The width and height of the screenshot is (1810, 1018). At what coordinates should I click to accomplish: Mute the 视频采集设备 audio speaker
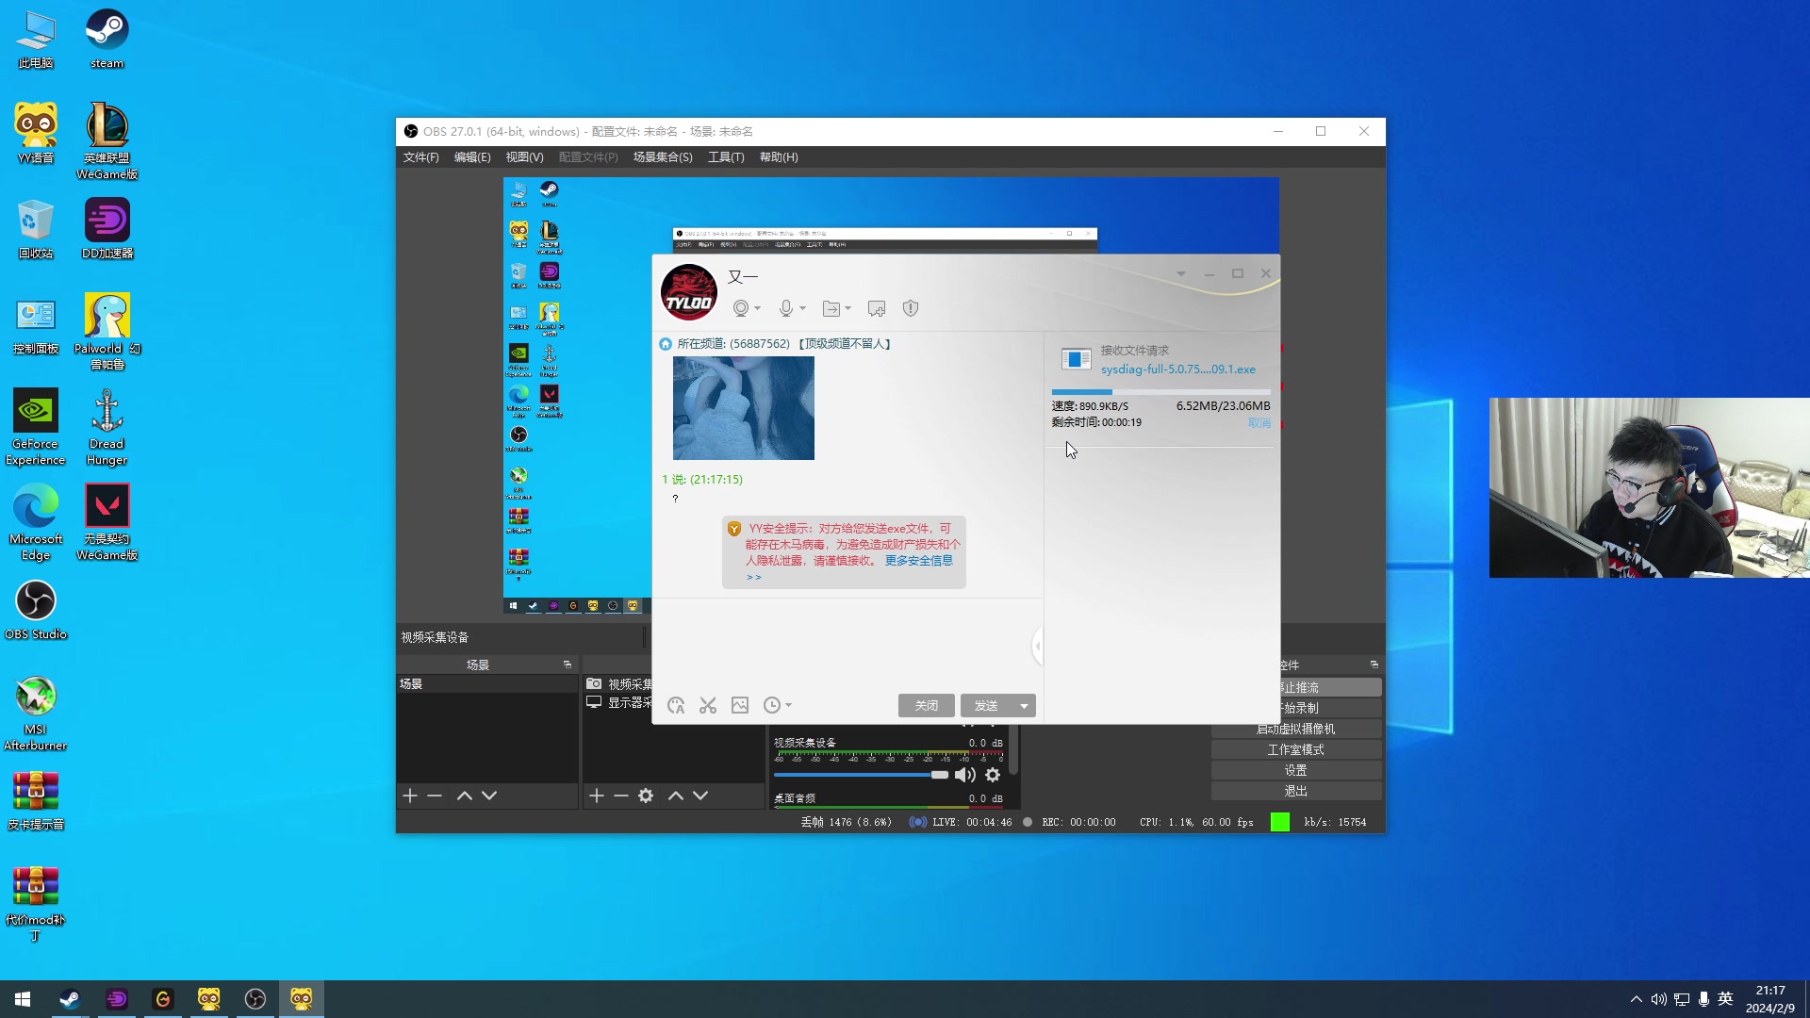click(964, 775)
